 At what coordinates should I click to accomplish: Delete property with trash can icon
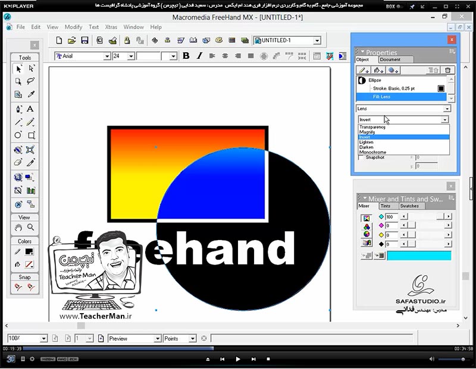click(448, 70)
